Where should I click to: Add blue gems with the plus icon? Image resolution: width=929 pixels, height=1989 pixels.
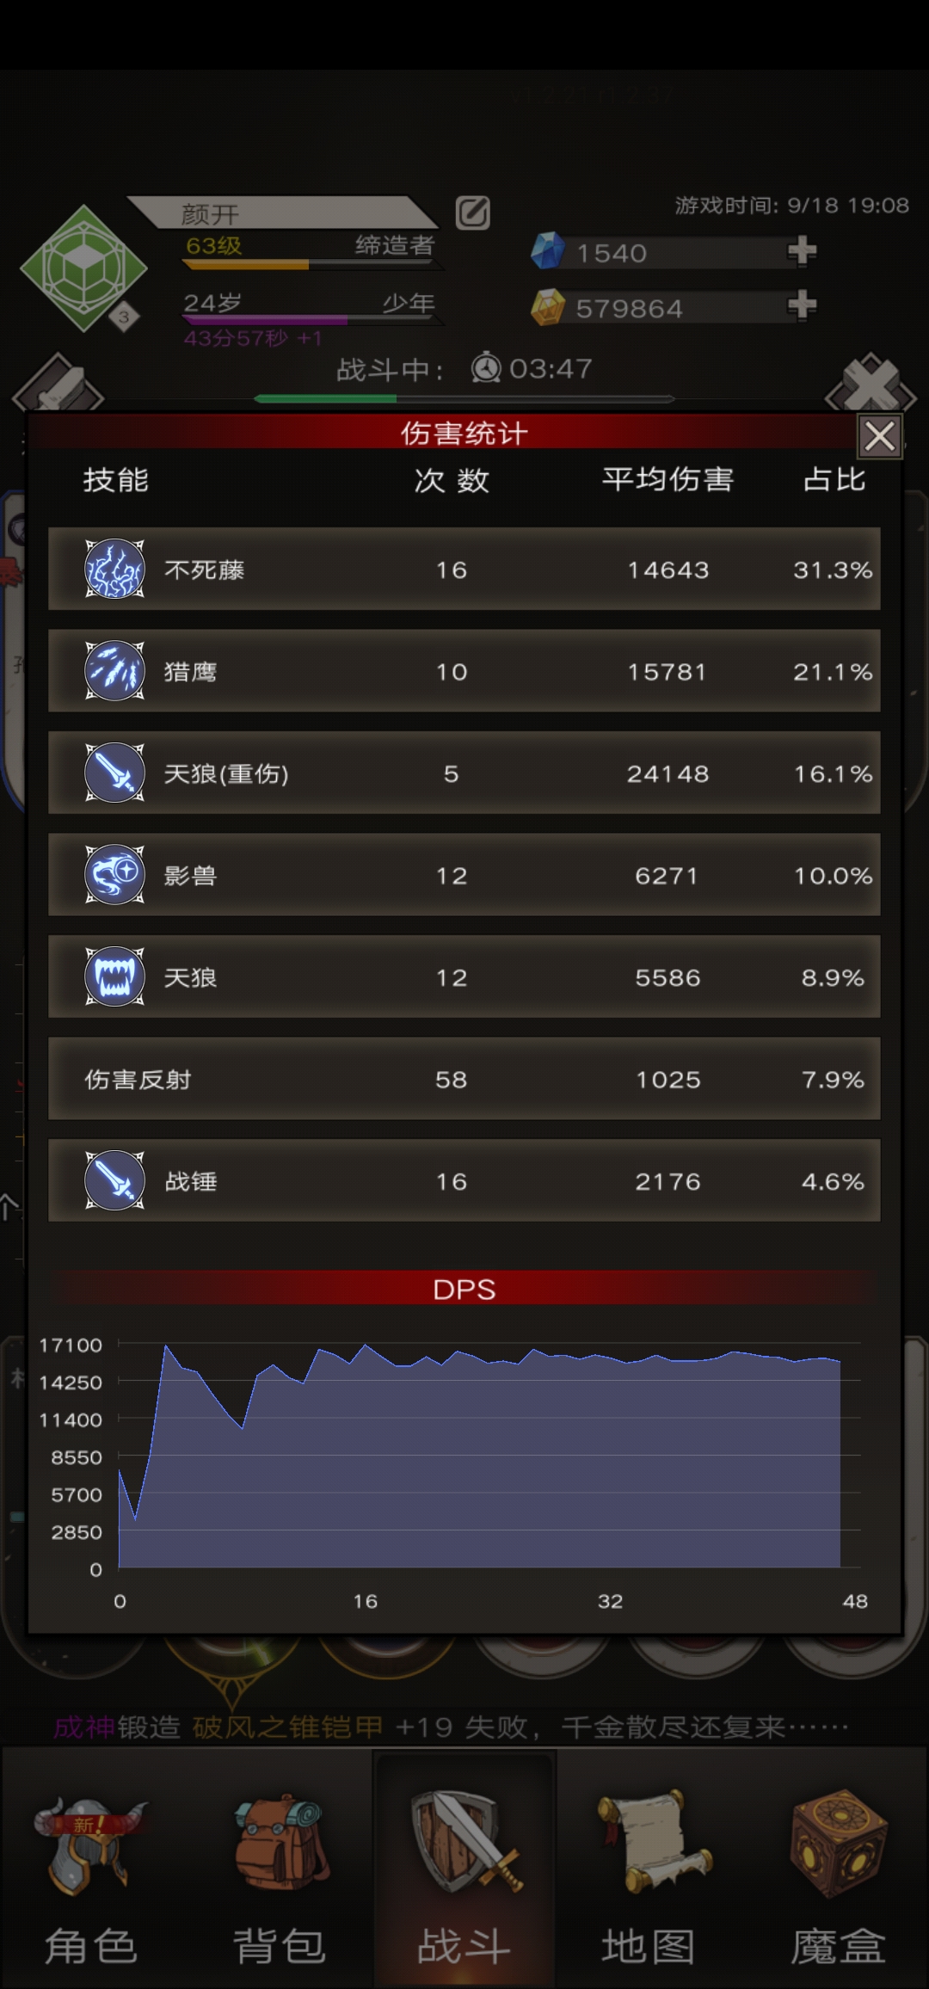(802, 251)
